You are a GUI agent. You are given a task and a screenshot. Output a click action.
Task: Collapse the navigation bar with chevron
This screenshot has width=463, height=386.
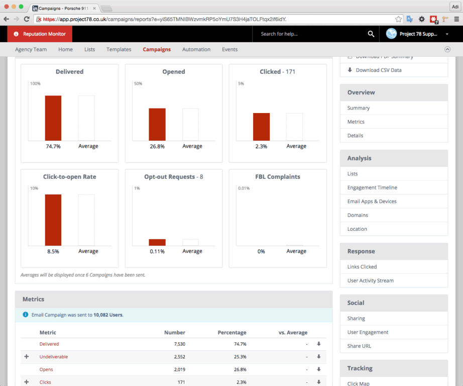(447, 49)
